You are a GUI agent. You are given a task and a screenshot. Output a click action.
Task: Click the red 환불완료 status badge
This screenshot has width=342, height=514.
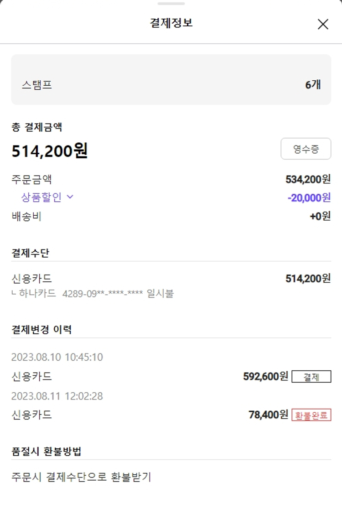pyautogui.click(x=311, y=415)
